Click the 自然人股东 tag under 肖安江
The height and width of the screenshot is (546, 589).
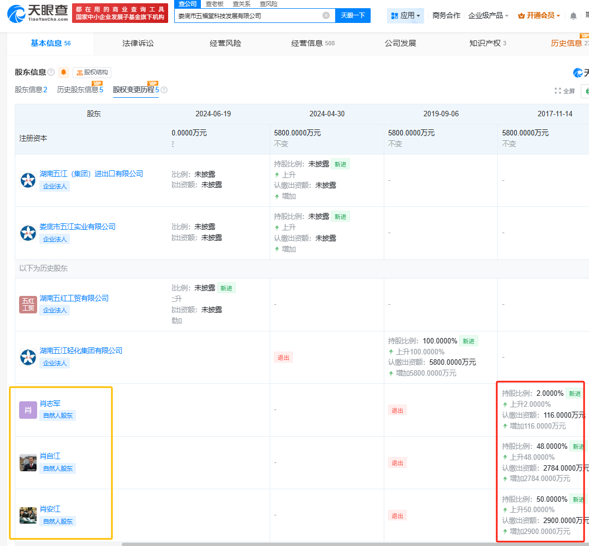click(57, 521)
